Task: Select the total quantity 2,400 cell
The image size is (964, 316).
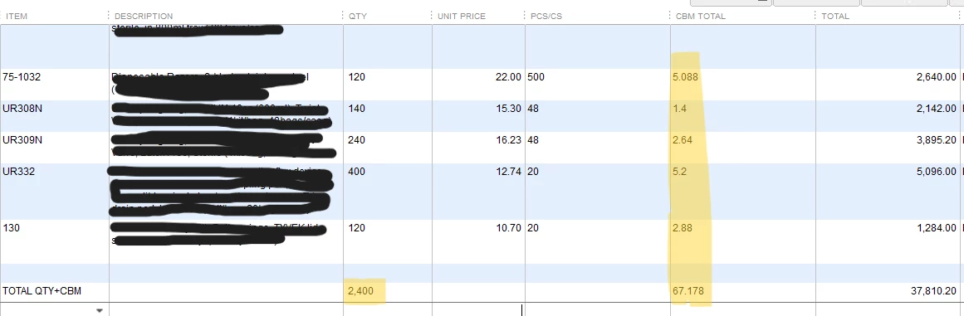Action: (x=388, y=292)
